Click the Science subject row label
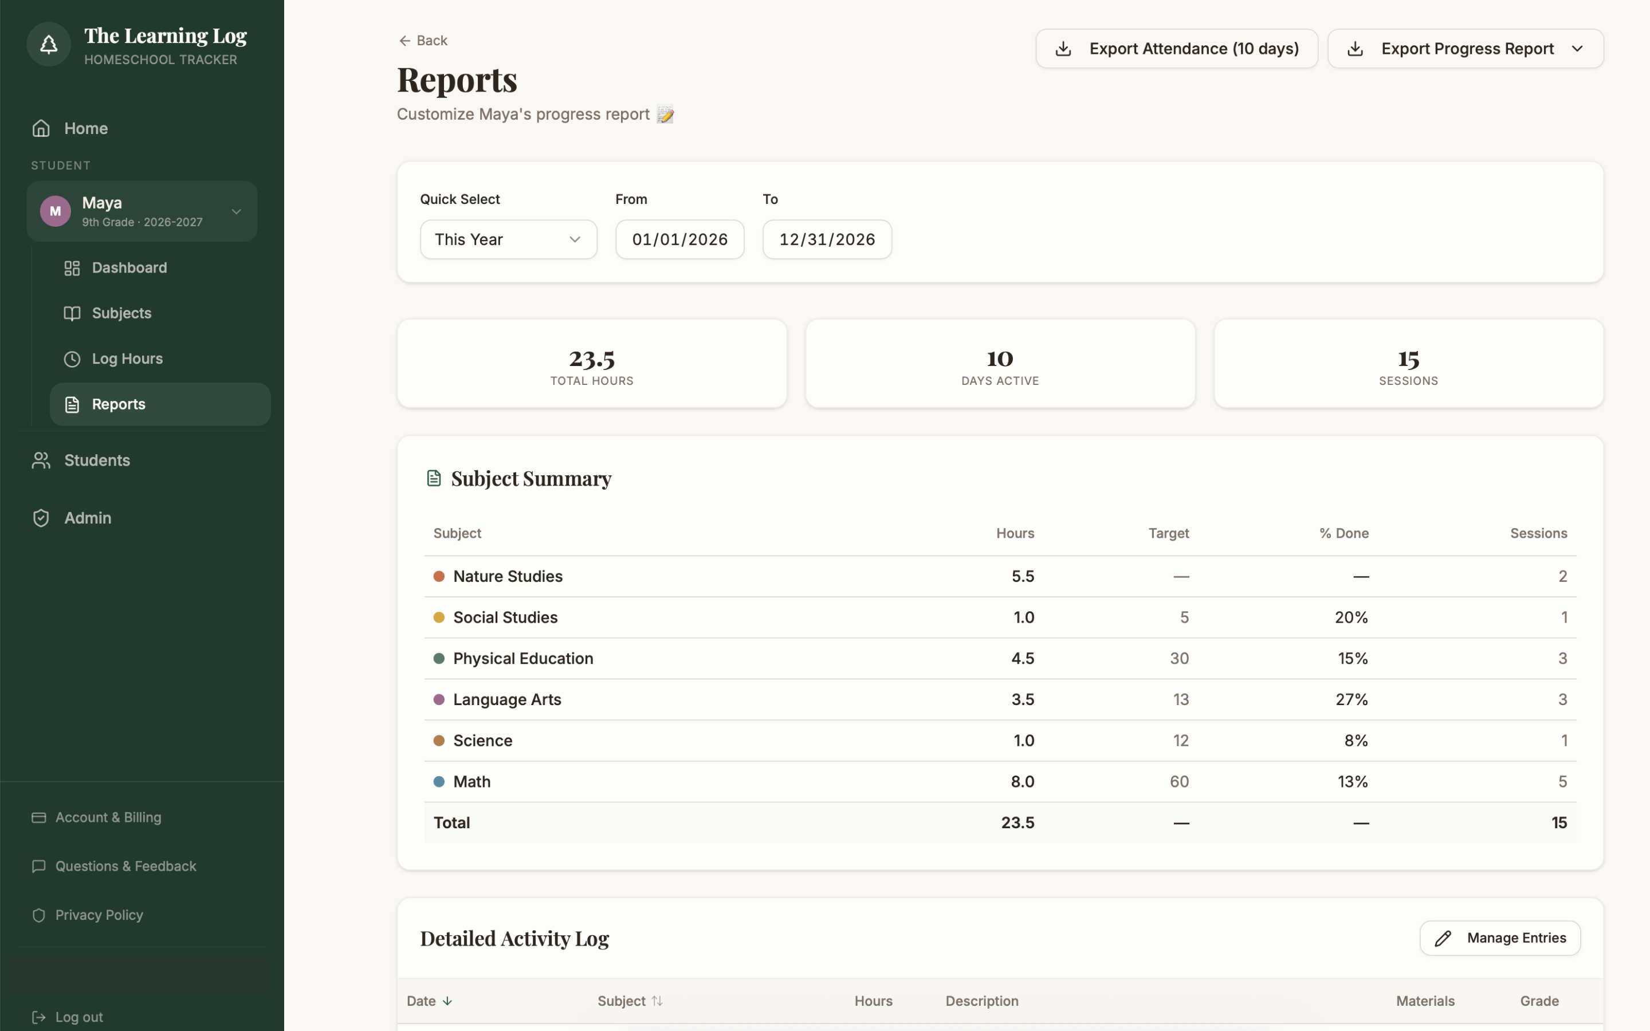The image size is (1650, 1031). click(483, 741)
